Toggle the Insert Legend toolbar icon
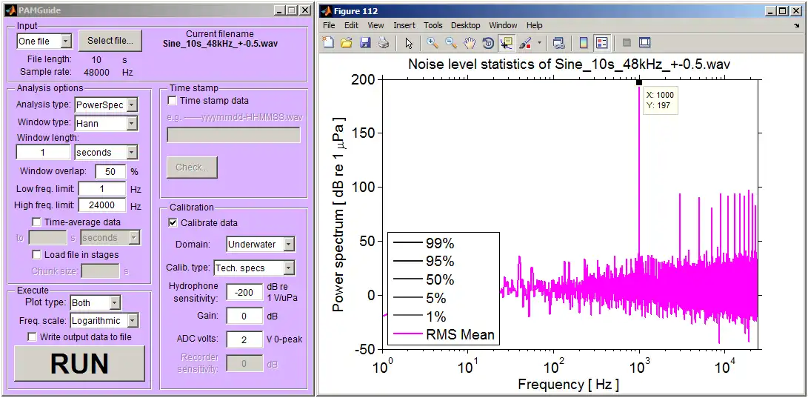This screenshot has height=398, width=808. 601,43
